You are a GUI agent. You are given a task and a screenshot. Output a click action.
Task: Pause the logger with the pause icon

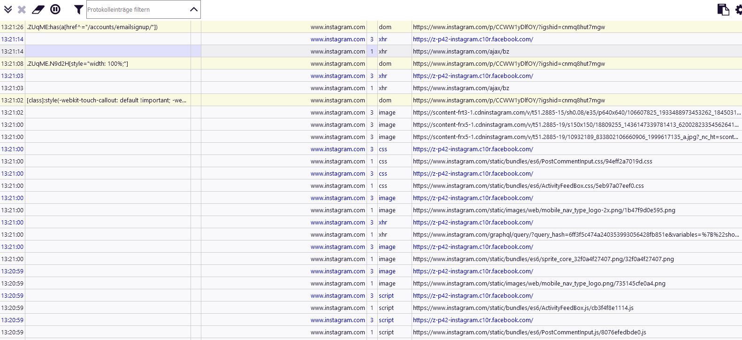(55, 9)
